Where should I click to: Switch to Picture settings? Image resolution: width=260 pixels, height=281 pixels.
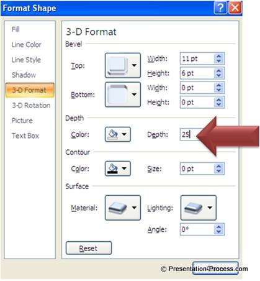22,121
